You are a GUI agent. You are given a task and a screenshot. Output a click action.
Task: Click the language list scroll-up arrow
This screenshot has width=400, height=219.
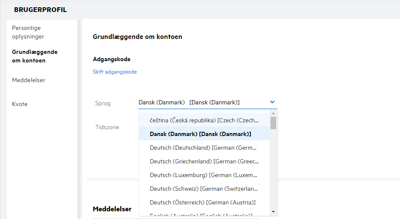273,113
